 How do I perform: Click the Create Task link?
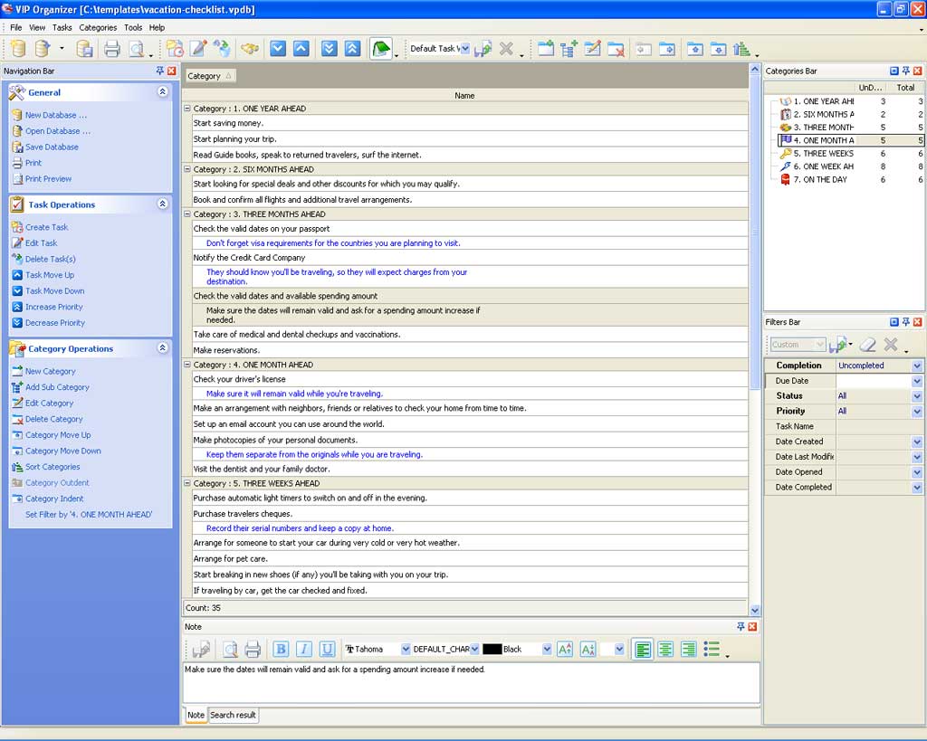[x=46, y=227]
